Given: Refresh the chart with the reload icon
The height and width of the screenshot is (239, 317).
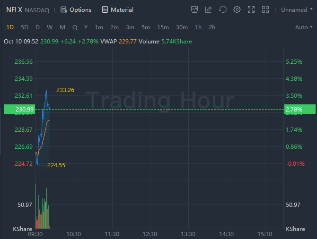Looking at the screenshot, I should pos(223,9).
